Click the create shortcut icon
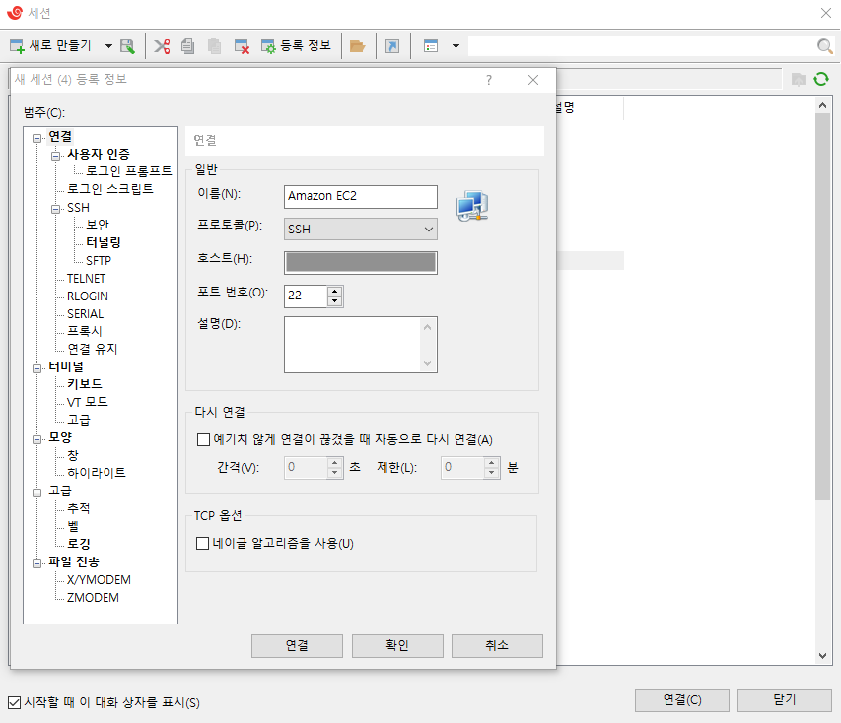841x723 pixels. 392,46
